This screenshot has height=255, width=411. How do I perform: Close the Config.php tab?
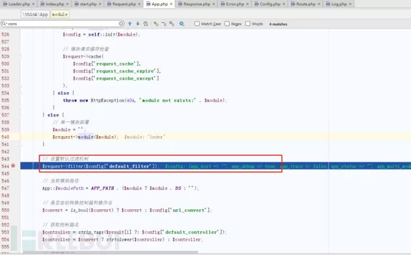click(x=284, y=4)
